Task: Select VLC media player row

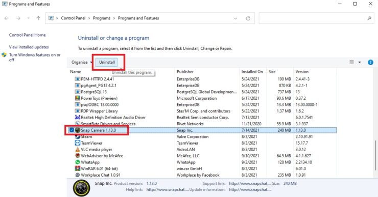Action: click(202, 149)
